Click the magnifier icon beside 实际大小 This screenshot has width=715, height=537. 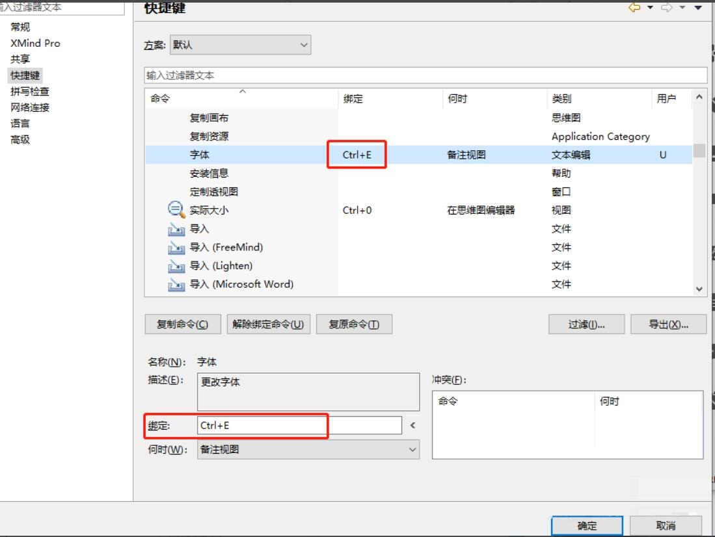tap(176, 210)
